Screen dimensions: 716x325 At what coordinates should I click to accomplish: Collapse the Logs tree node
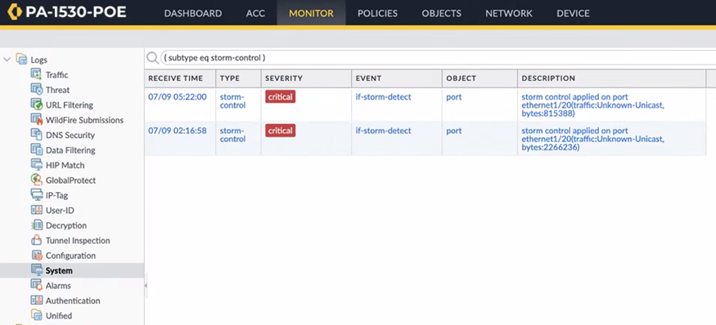click(x=7, y=60)
